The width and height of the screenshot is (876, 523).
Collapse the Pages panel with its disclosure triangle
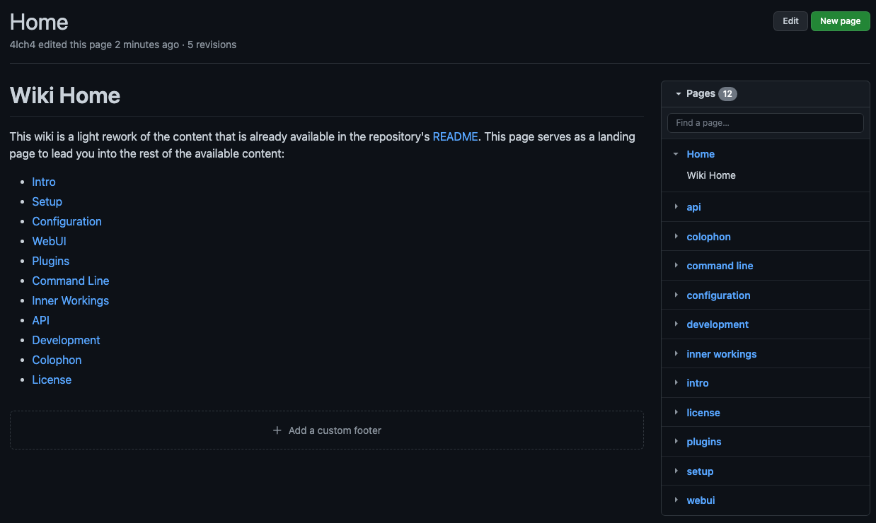click(678, 93)
